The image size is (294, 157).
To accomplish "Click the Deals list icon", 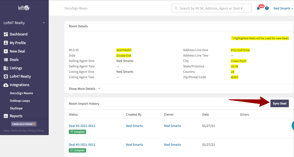I will click(6, 60).
